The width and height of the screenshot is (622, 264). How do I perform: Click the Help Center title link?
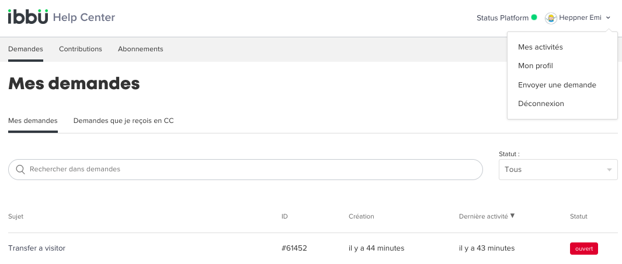click(84, 17)
